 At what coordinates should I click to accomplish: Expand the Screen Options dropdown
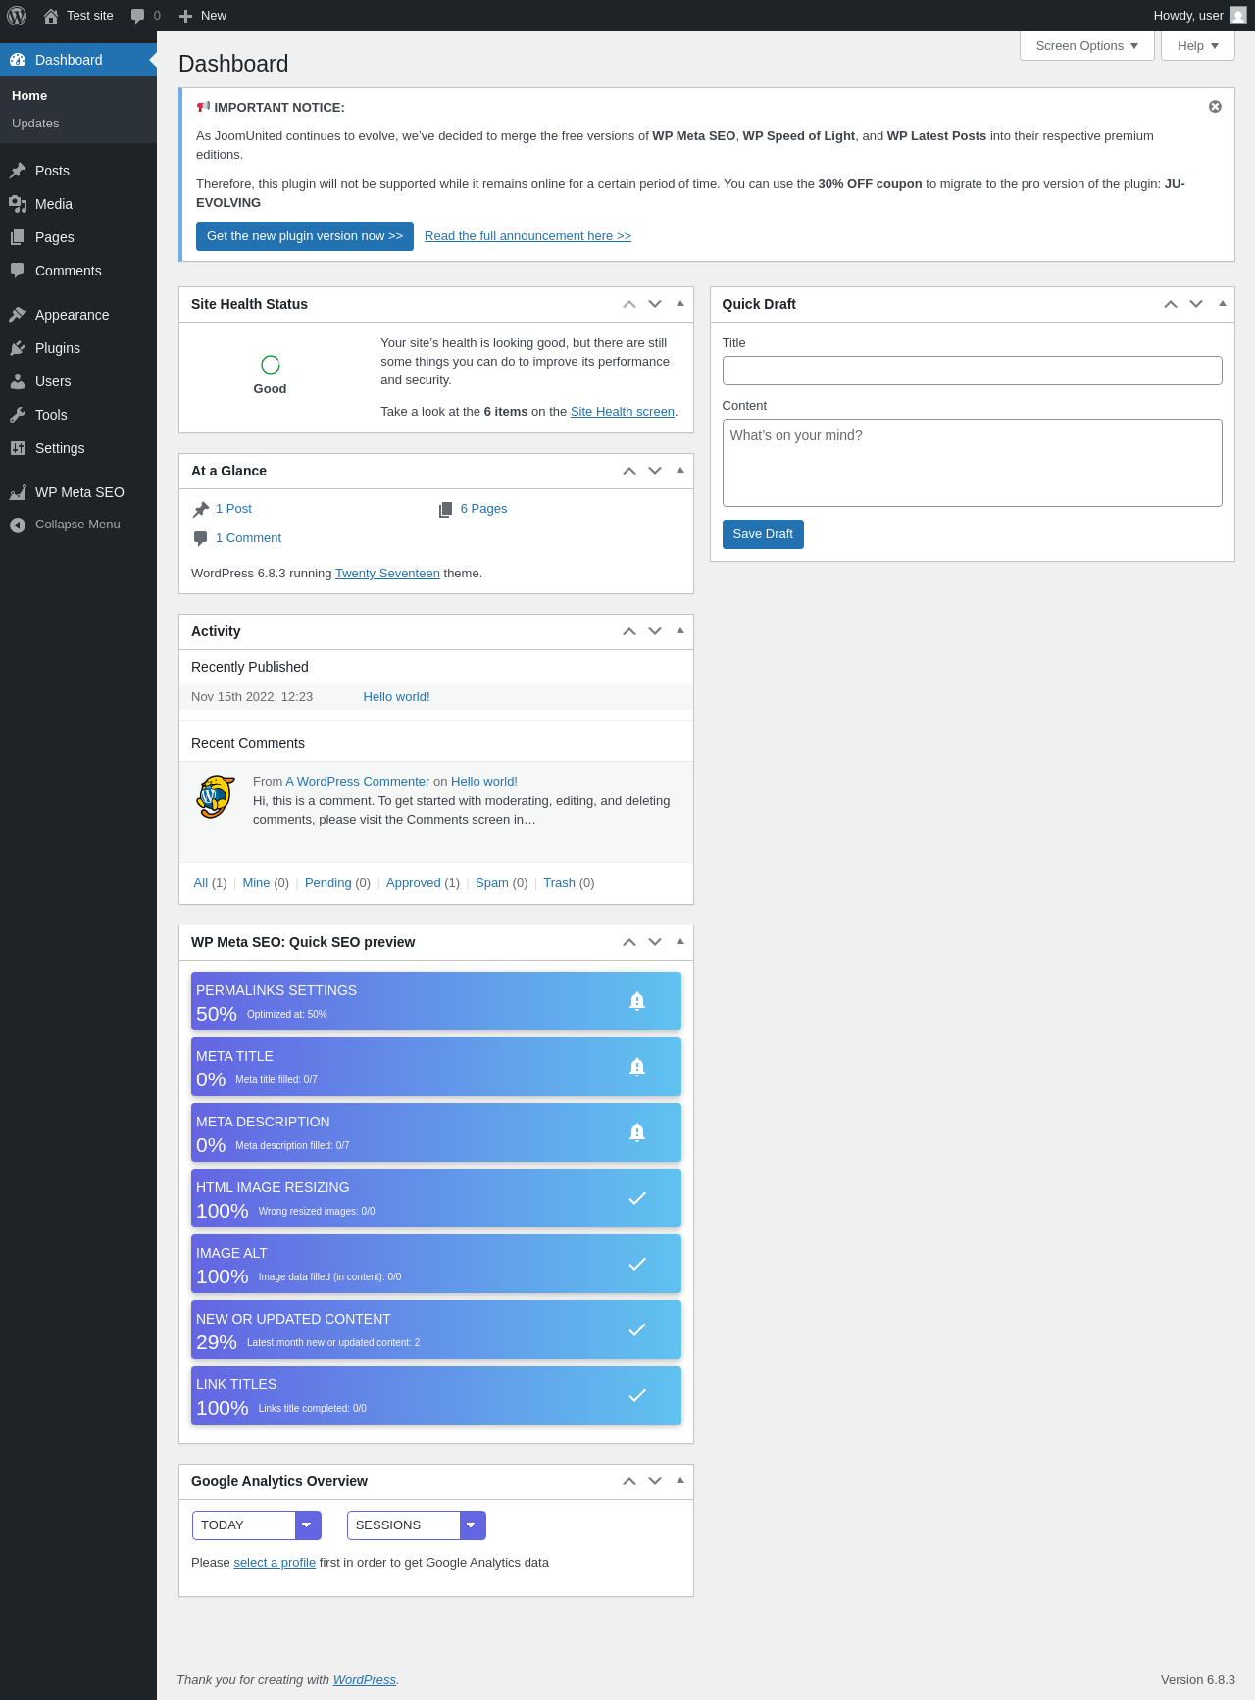1086,46
